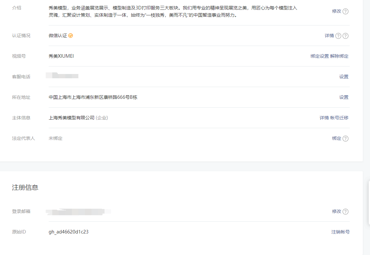Click 解除绑定 for 视频号
This screenshot has height=255, width=370.
tap(339, 56)
